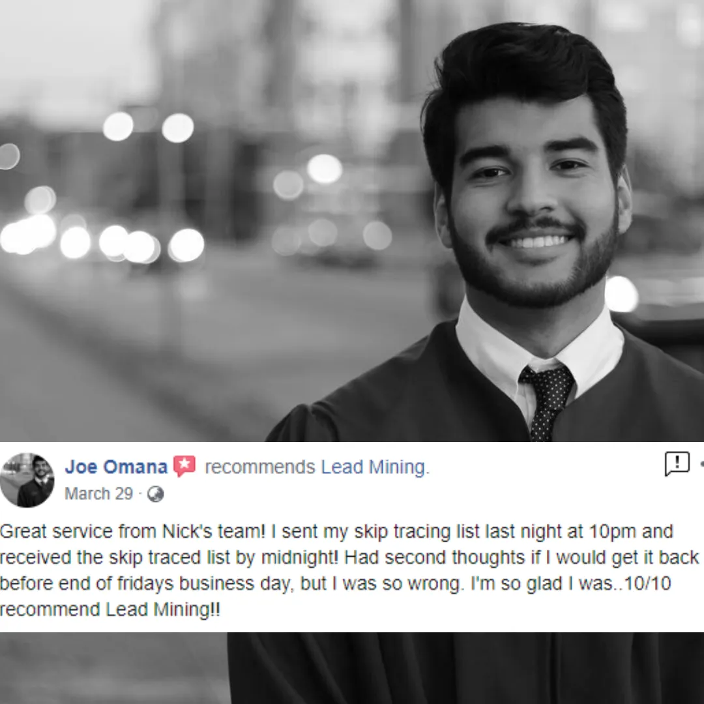Screen dimensions: 704x704
Task: Click the red recommendation star badge
Action: 184,465
